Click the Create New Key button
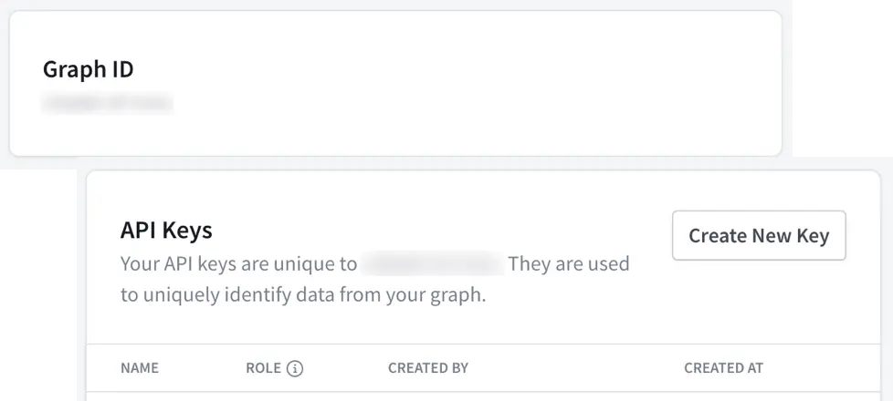This screenshot has height=401, width=893. (759, 236)
